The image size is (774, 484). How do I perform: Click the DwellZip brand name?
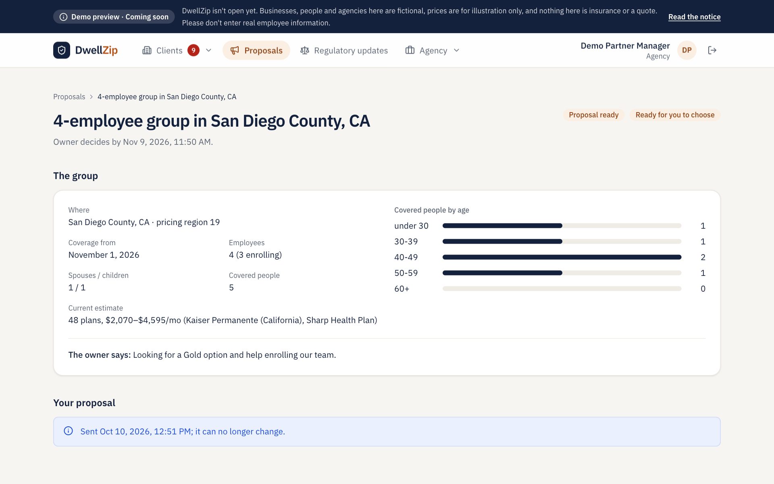pyautogui.click(x=96, y=50)
